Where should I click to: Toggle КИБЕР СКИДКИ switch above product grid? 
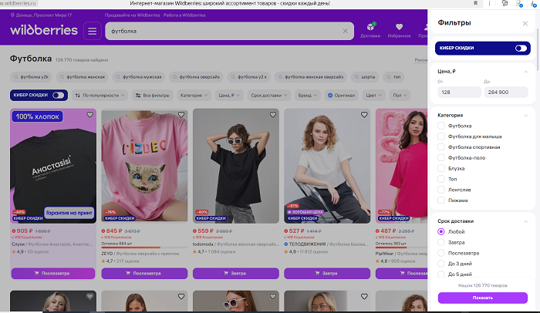pos(58,96)
